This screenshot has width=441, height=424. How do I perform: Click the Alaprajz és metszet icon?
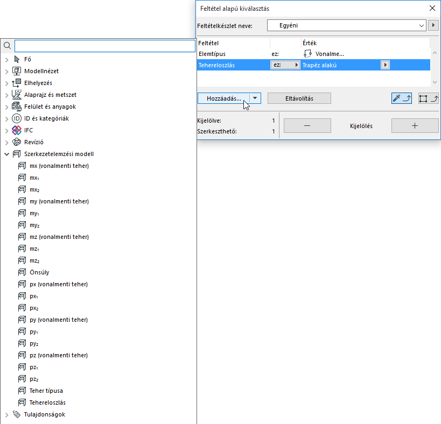point(17,95)
